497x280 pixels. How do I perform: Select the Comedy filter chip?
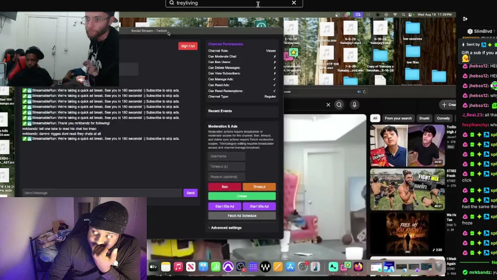point(443,118)
